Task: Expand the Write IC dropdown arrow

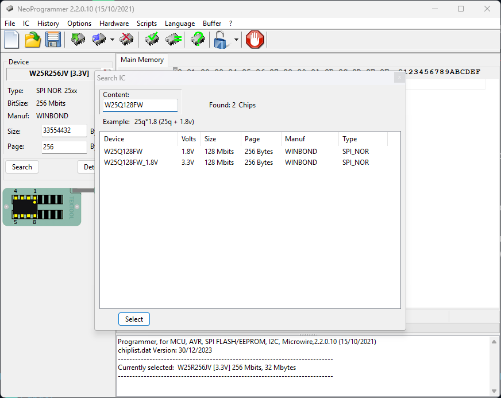Action: pos(112,40)
